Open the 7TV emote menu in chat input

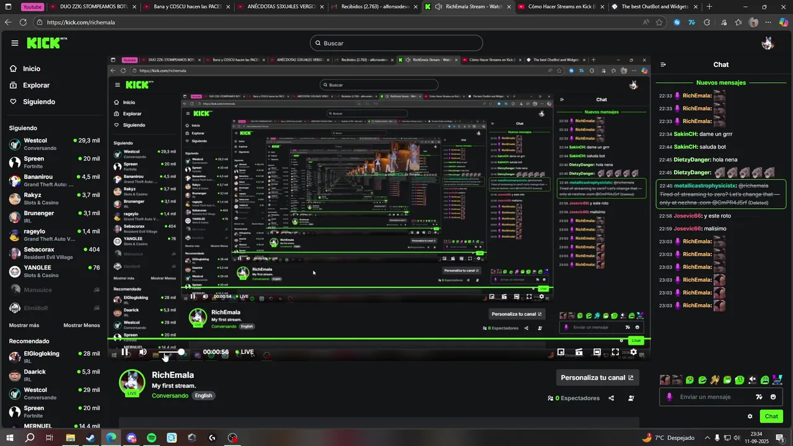pyautogui.click(x=759, y=397)
